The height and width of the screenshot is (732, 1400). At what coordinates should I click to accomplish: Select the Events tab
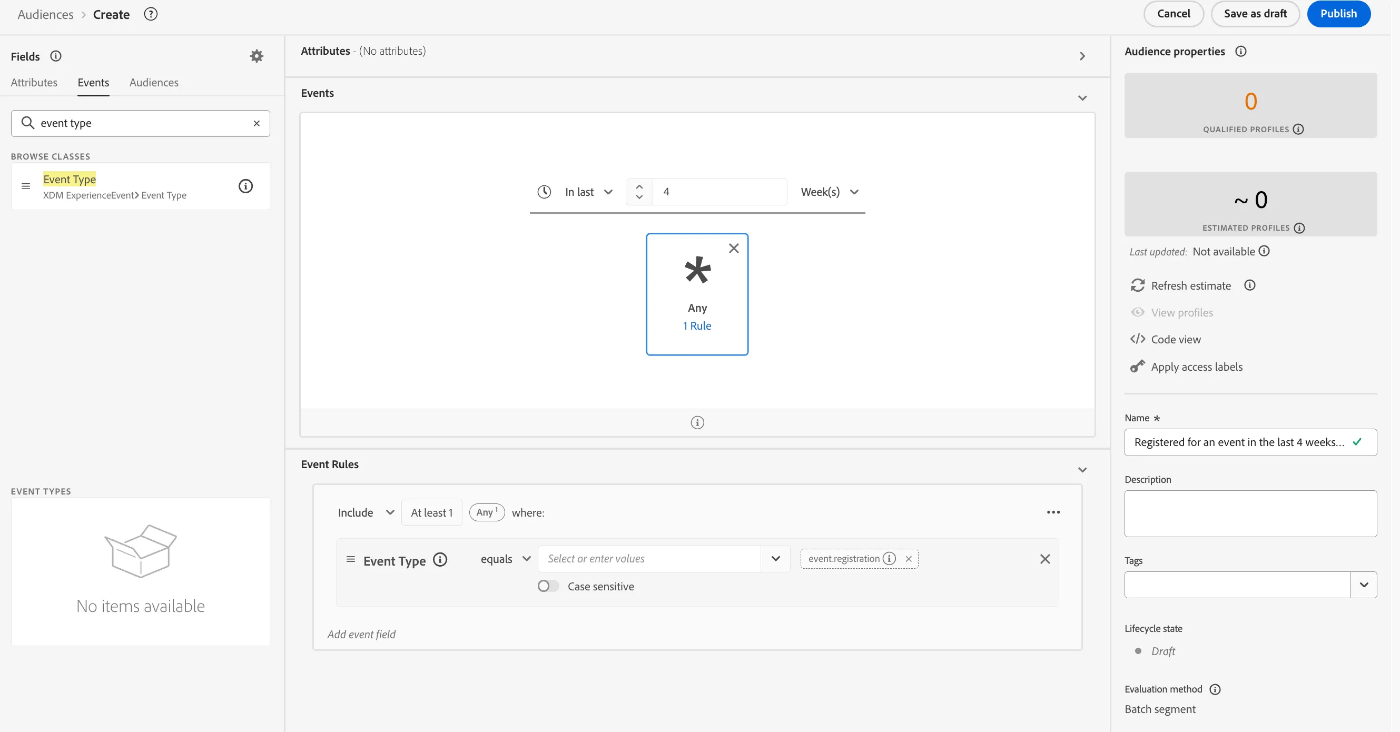[93, 83]
